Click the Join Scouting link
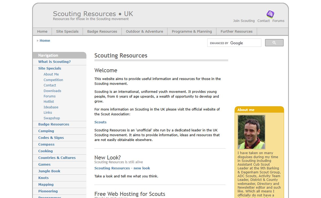The height and width of the screenshot is (198, 321). coord(244,21)
